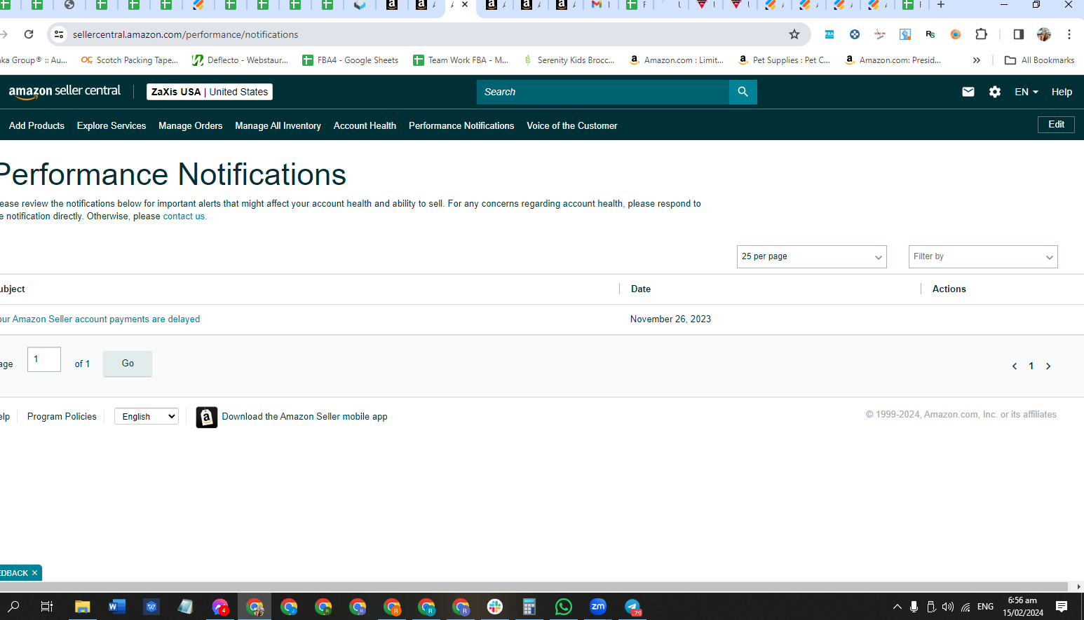Click the Edit button in the navigation bar
The height and width of the screenshot is (620, 1084).
click(x=1056, y=125)
